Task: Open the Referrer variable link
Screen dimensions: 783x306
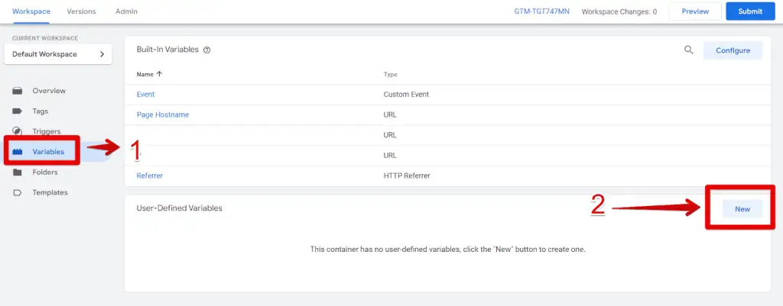Action: click(x=150, y=176)
